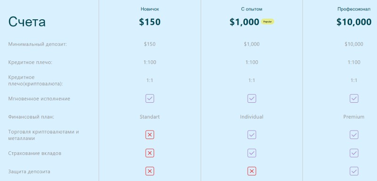Click the Мгновенное исполнение checkmark under Новичок
Image resolution: width=377 pixels, height=181 pixels.
click(x=149, y=99)
